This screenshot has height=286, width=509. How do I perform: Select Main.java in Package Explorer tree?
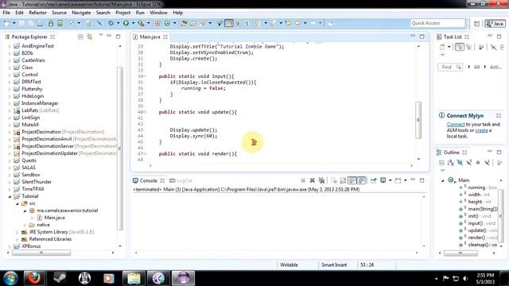(x=55, y=218)
